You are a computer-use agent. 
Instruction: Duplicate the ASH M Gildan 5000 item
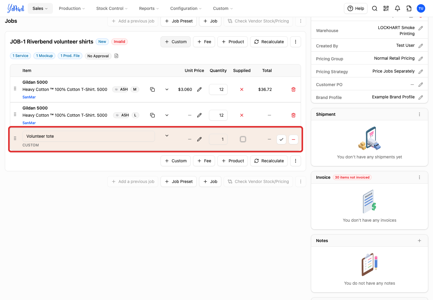pyautogui.click(x=152, y=89)
